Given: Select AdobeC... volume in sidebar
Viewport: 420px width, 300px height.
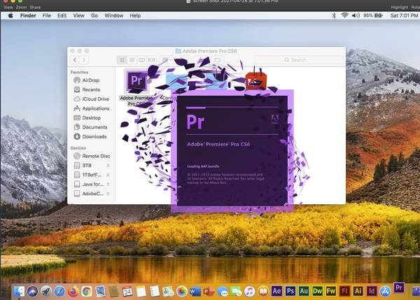Looking at the screenshot, I should pyautogui.click(x=89, y=194).
